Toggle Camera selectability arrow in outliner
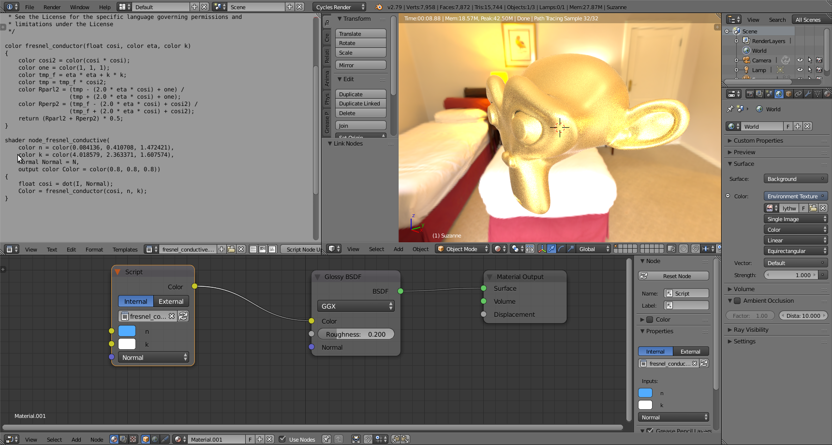The height and width of the screenshot is (445, 832). tap(810, 60)
